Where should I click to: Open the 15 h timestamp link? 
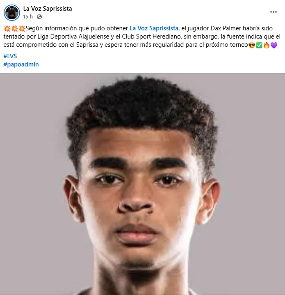pos(28,17)
